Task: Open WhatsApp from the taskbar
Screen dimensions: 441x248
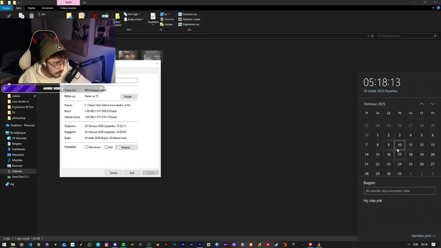Action: 90,245
